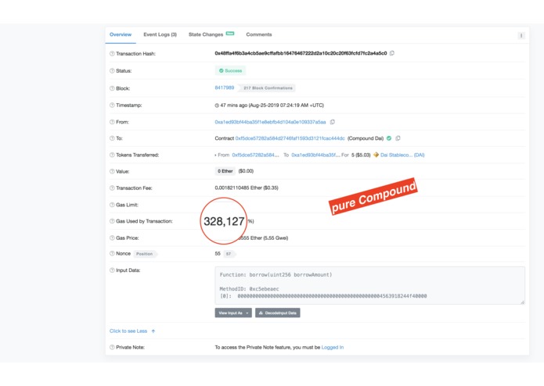Click the help icon beside Input Data
The height and width of the screenshot is (386, 544).
click(x=112, y=270)
